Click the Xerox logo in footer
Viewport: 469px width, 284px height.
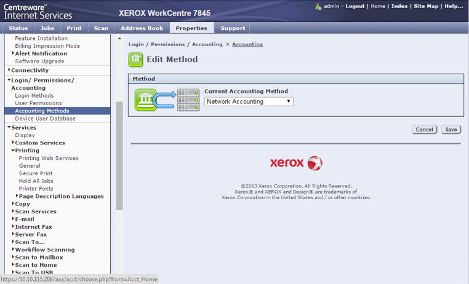tap(296, 163)
